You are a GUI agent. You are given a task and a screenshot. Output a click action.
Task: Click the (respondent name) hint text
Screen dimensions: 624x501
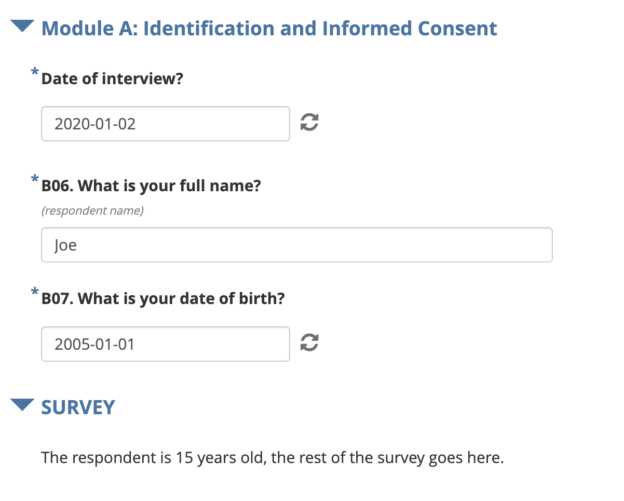(93, 210)
